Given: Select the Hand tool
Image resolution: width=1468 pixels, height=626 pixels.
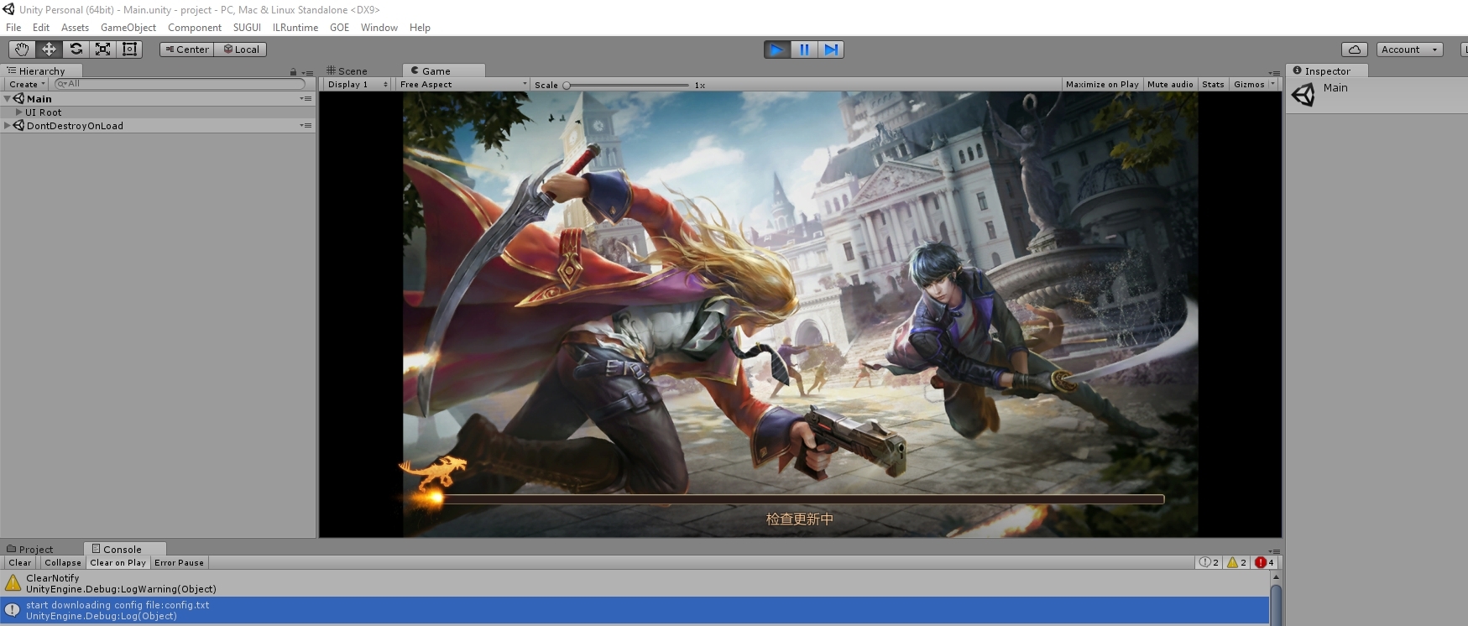Looking at the screenshot, I should [22, 50].
